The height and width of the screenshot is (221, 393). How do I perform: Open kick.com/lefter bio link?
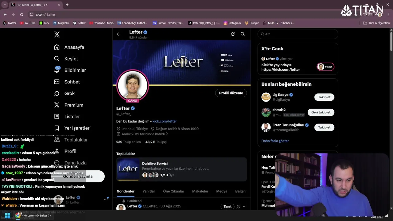click(165, 121)
